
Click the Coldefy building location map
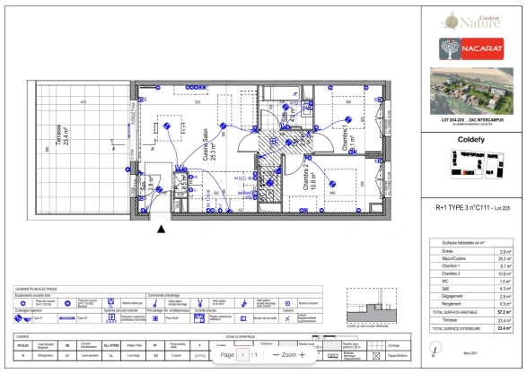pyautogui.click(x=478, y=164)
